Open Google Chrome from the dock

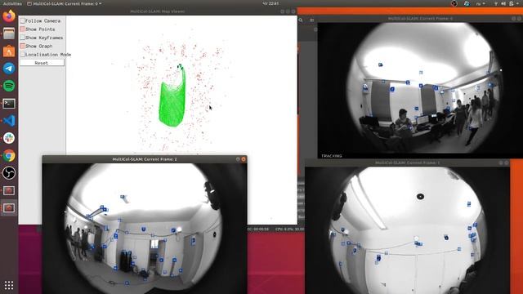9,155
